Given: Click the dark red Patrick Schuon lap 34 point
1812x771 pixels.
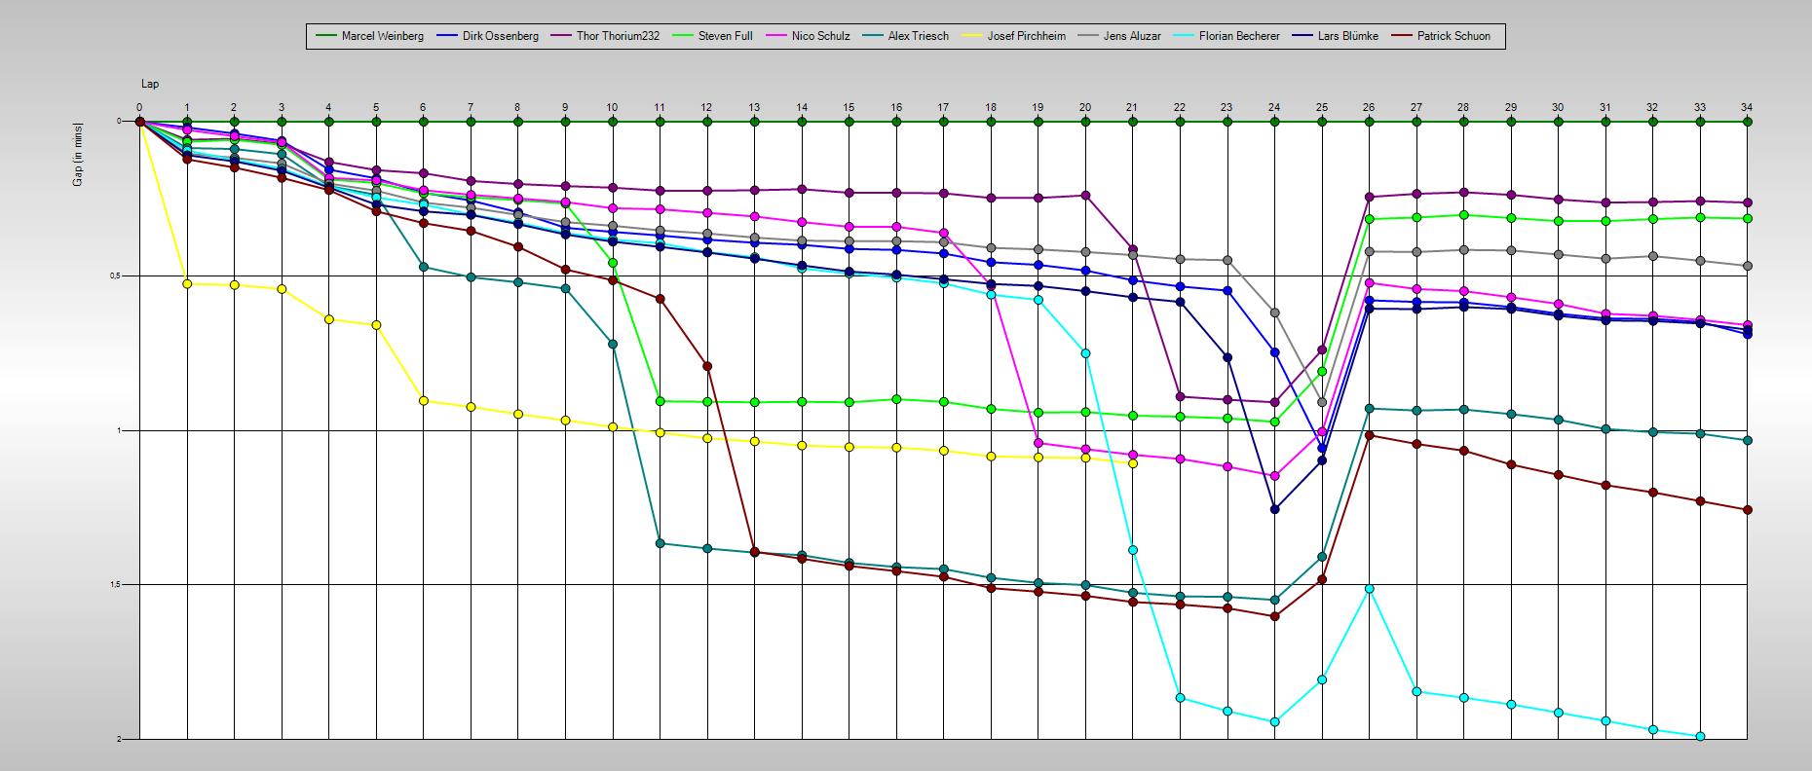Looking at the screenshot, I should click(x=1748, y=510).
